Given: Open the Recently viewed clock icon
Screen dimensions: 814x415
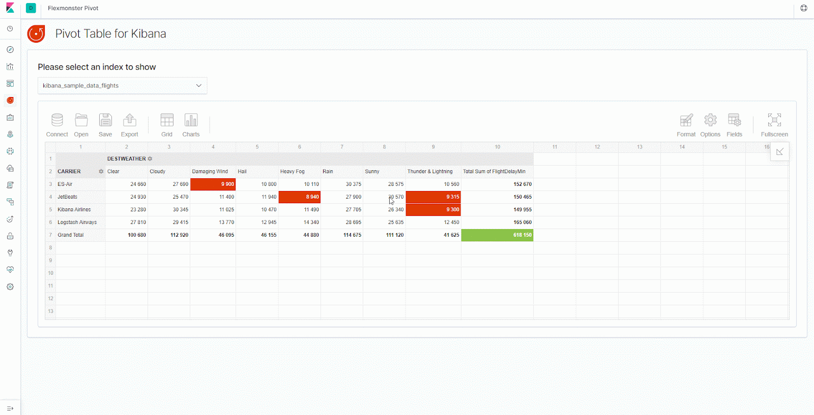Looking at the screenshot, I should (x=10, y=29).
